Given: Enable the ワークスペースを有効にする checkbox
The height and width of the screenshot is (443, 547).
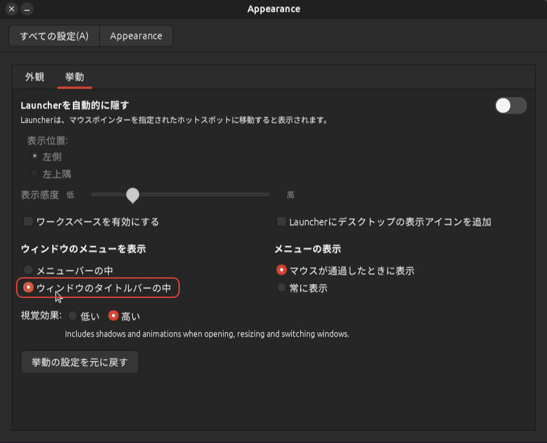Looking at the screenshot, I should [28, 221].
